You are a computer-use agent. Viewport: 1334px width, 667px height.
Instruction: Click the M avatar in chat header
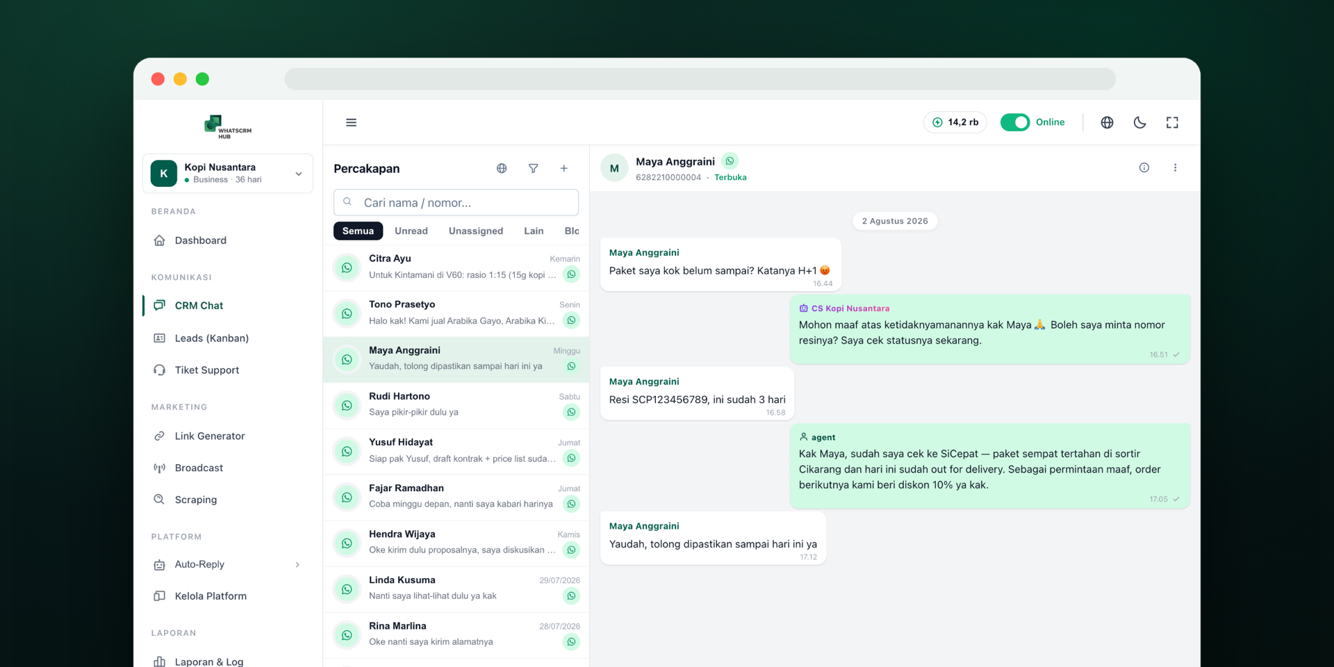tap(614, 168)
